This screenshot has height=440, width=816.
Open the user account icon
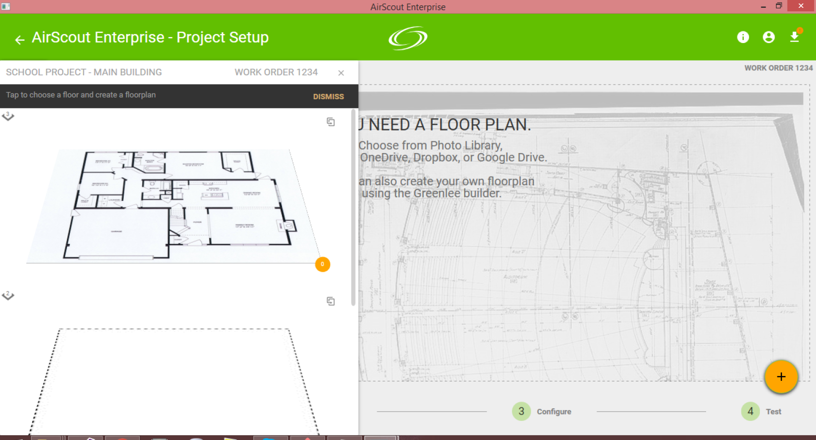point(769,37)
